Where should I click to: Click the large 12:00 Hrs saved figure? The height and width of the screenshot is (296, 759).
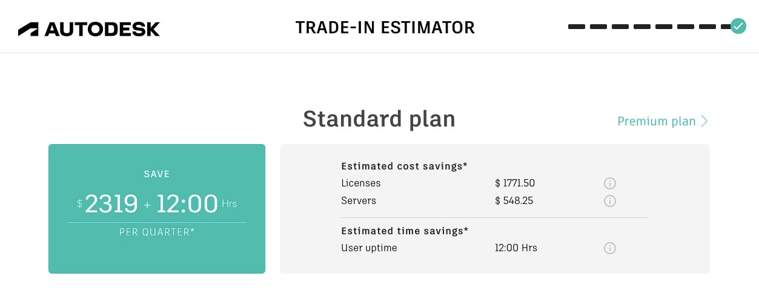[x=187, y=204]
